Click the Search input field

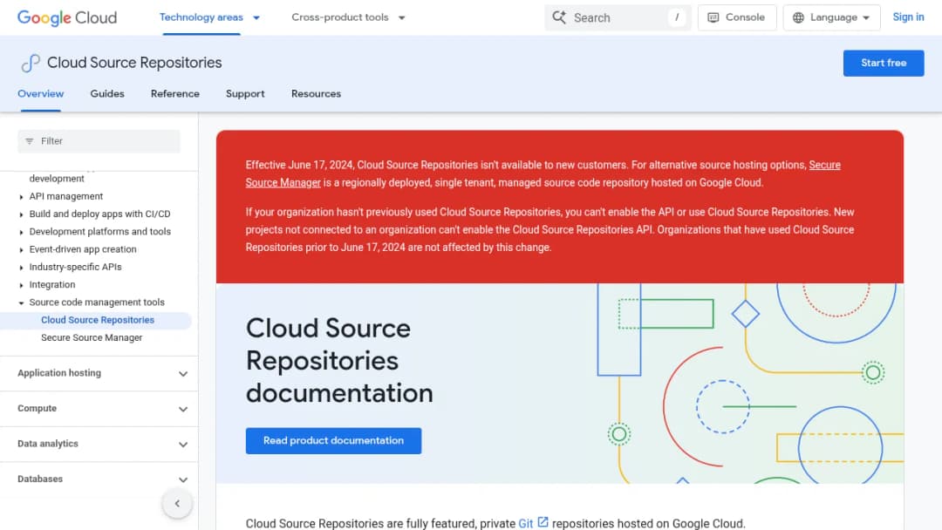click(618, 17)
